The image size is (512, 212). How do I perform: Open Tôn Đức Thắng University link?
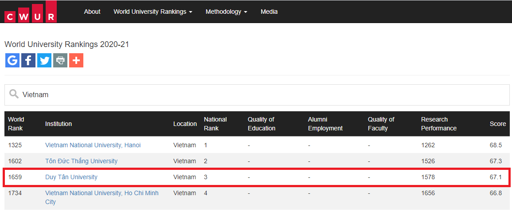81,161
